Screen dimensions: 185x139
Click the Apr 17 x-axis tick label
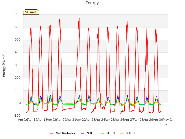click(x=33, y=120)
